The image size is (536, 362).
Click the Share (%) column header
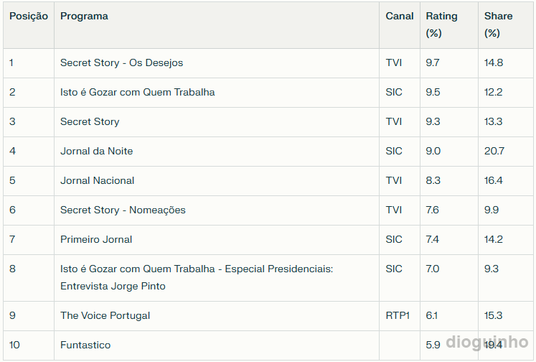click(498, 24)
